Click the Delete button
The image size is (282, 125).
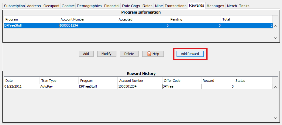(129, 54)
